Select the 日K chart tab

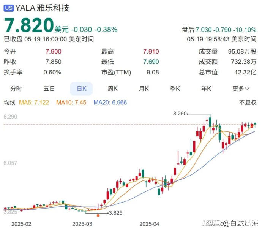(81, 89)
